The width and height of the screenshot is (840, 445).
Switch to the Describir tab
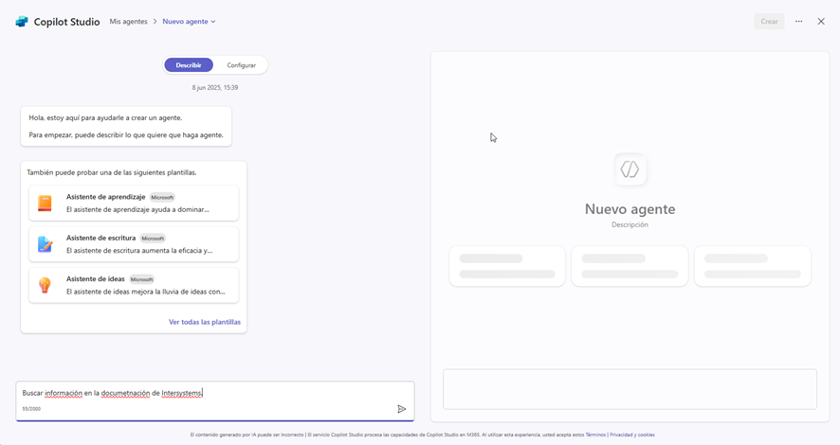189,65
